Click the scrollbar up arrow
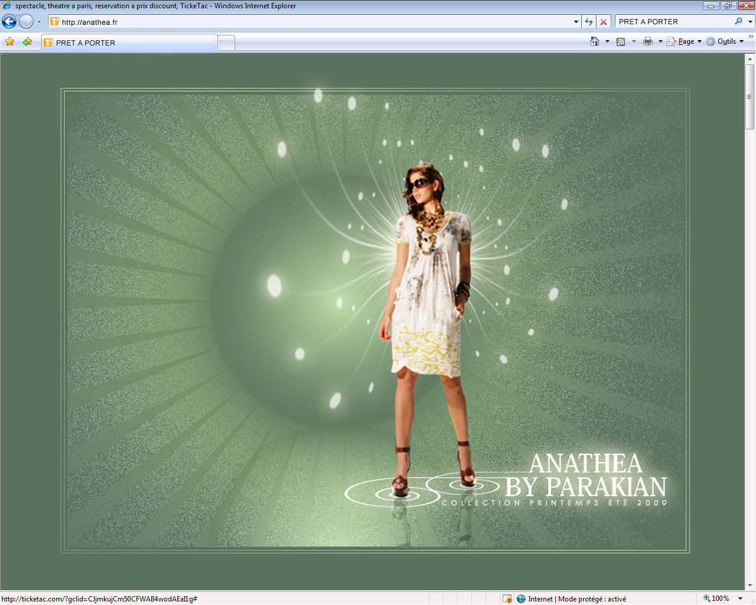 click(x=750, y=59)
